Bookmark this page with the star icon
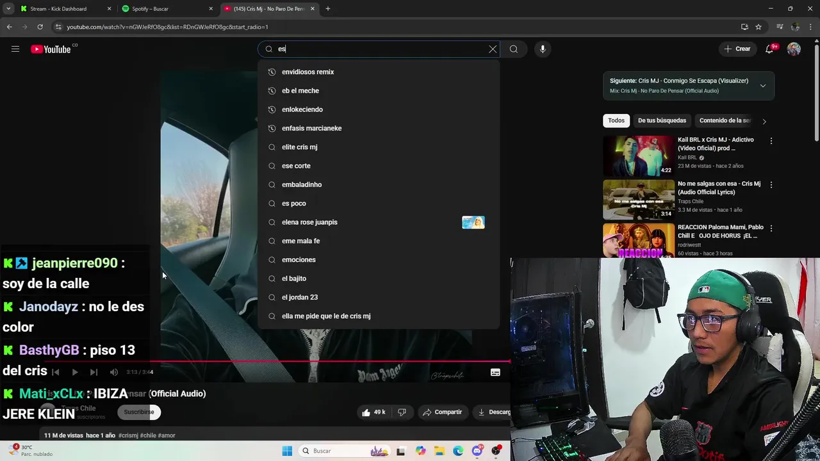Image resolution: width=820 pixels, height=461 pixels. tap(758, 27)
